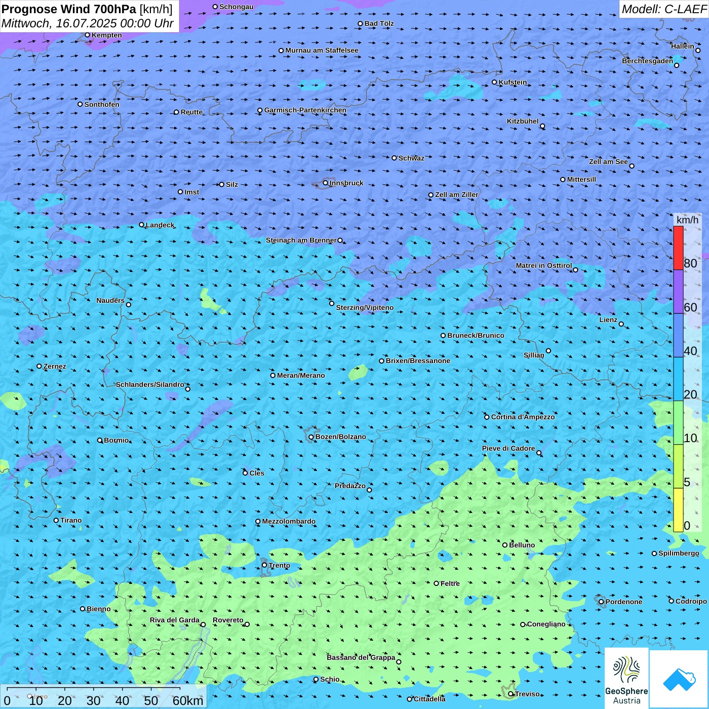Click the 'Reutte' label
This screenshot has width=709, height=709.
click(192, 112)
